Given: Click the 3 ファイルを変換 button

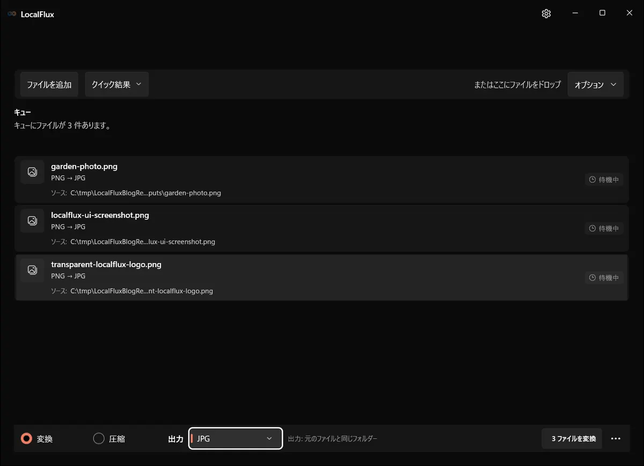Looking at the screenshot, I should 572,439.
